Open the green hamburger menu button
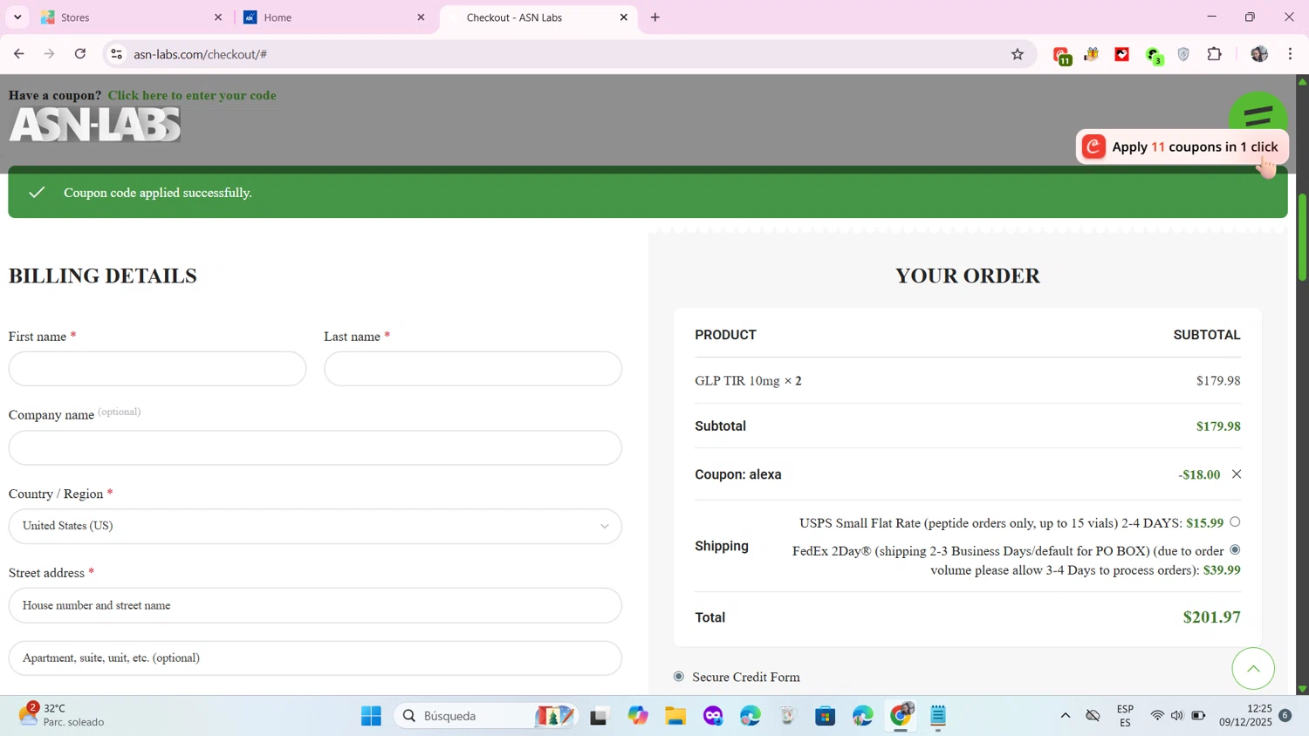 1258,113
